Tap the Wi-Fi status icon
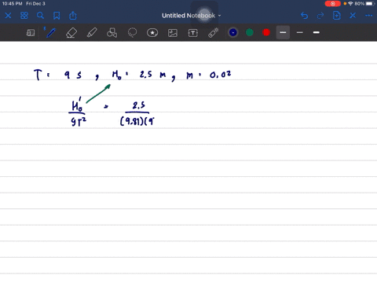The height and width of the screenshot is (283, 377). click(350, 4)
